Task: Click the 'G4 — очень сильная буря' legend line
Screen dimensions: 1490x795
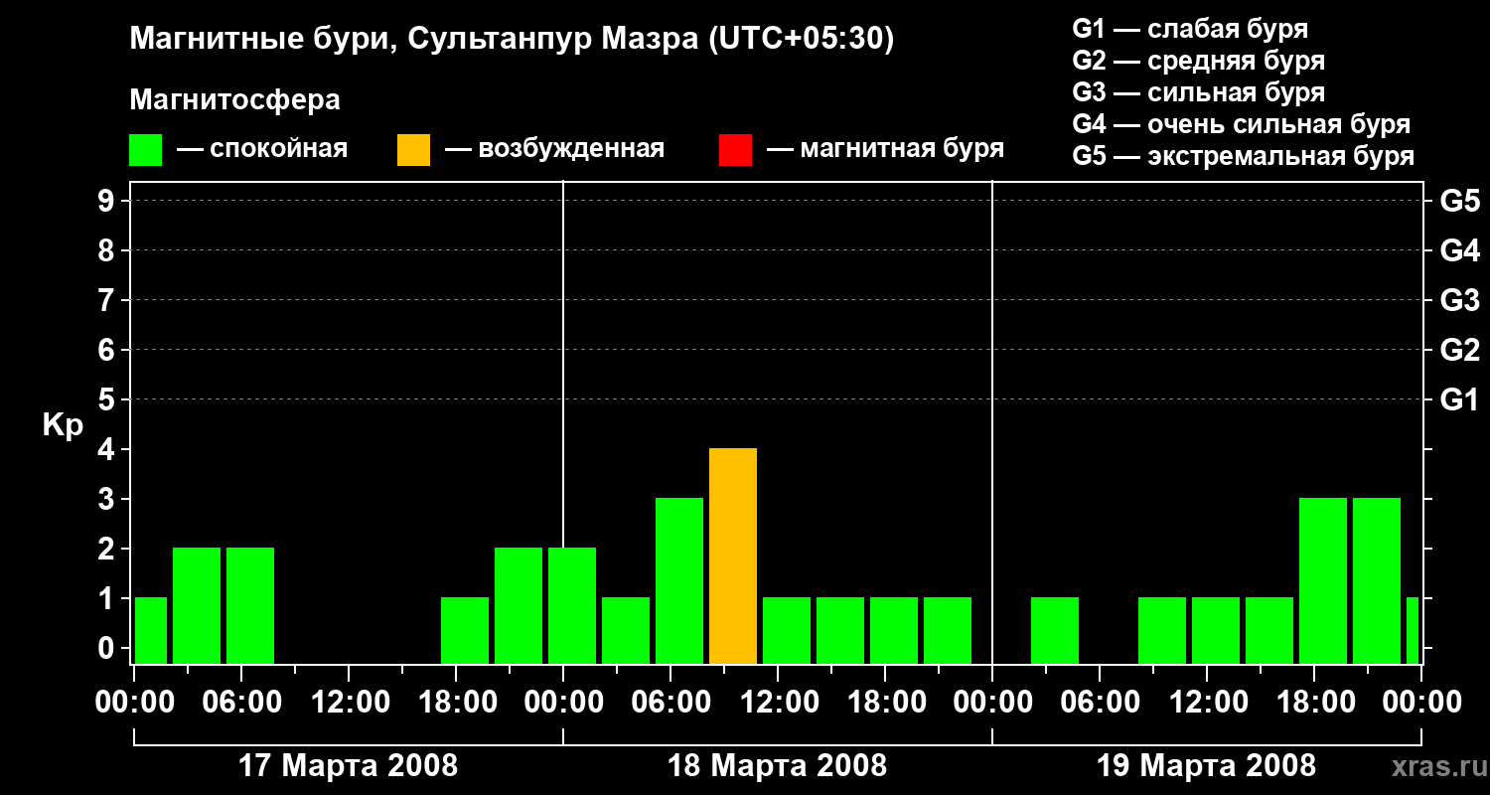Action: click(x=1242, y=124)
